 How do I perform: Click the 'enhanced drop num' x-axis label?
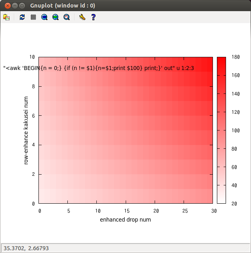coord(125,220)
